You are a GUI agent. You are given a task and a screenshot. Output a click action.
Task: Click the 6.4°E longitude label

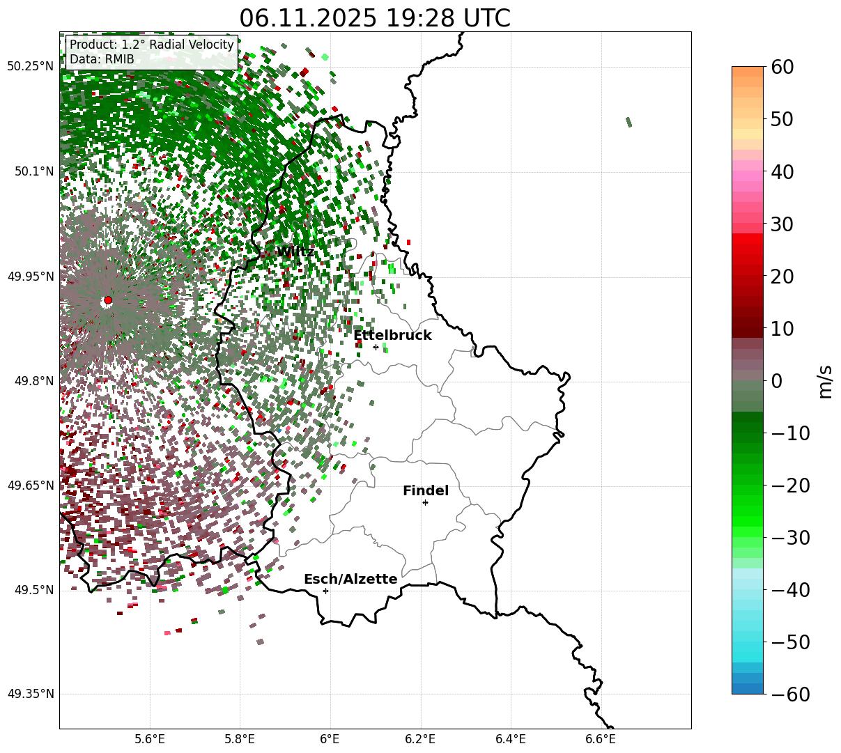(510, 739)
